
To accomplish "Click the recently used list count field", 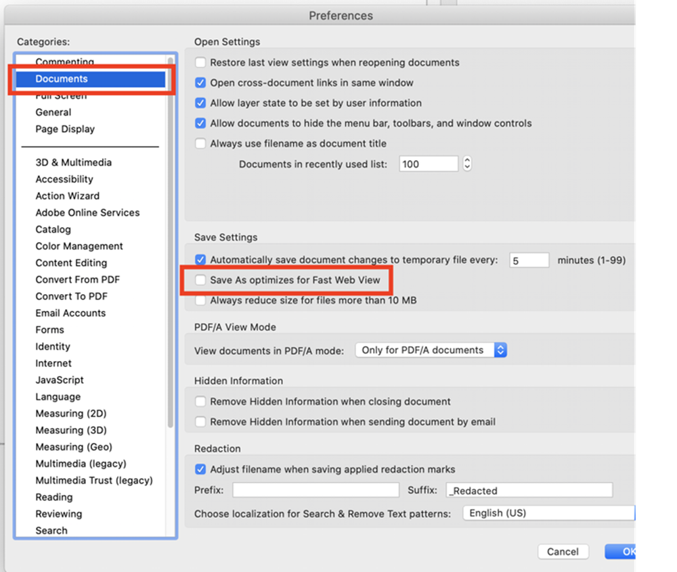I will pos(429,164).
